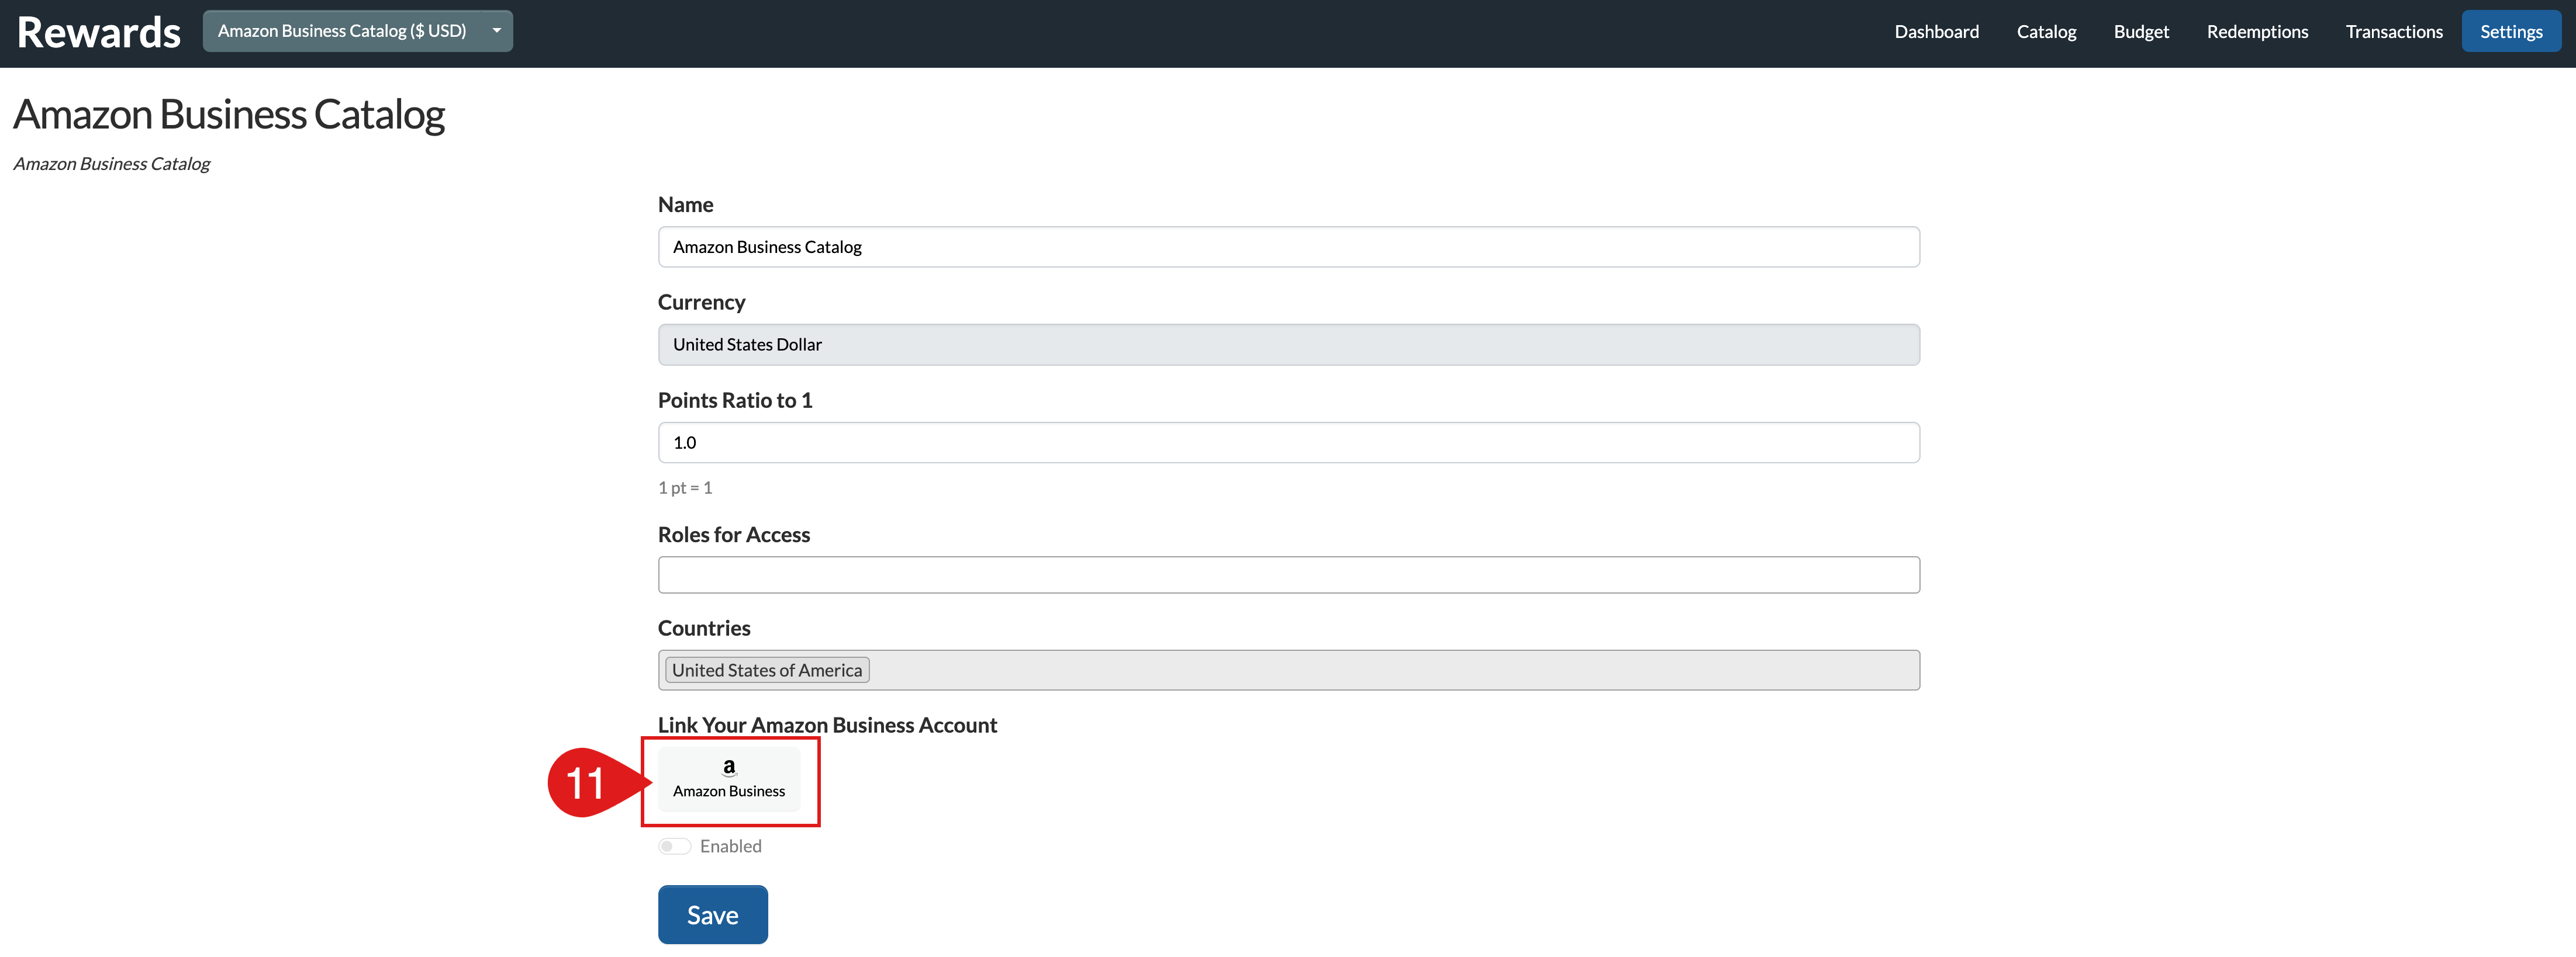Click the Amazon Business link account button
The height and width of the screenshot is (957, 2576).
point(729,778)
